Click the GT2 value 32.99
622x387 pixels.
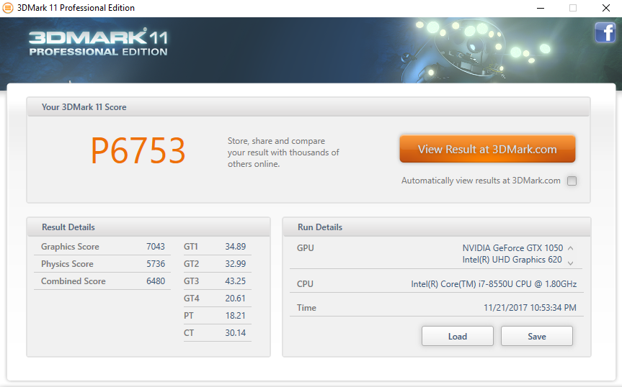pyautogui.click(x=235, y=264)
